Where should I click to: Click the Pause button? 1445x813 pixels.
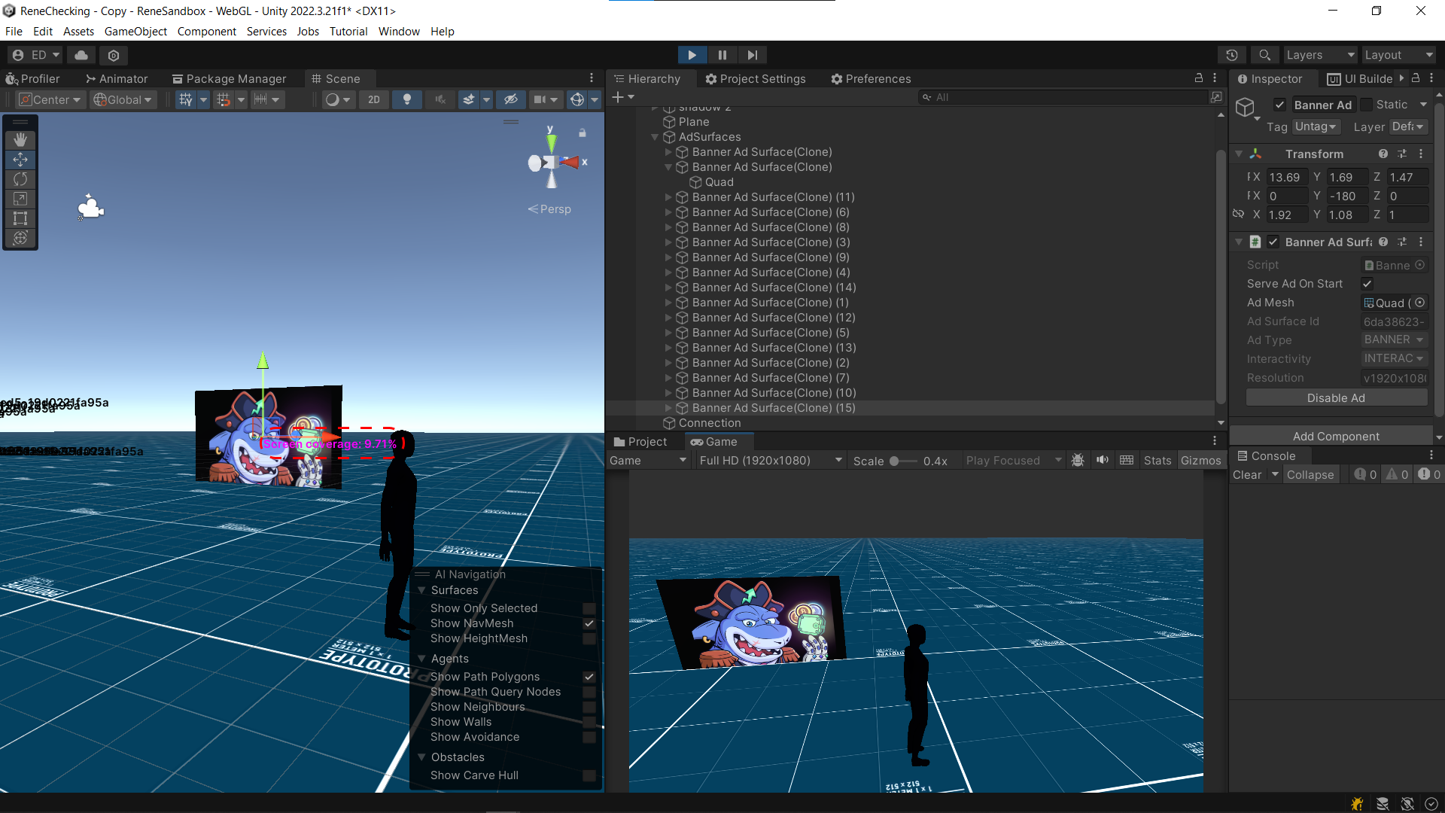(x=722, y=55)
